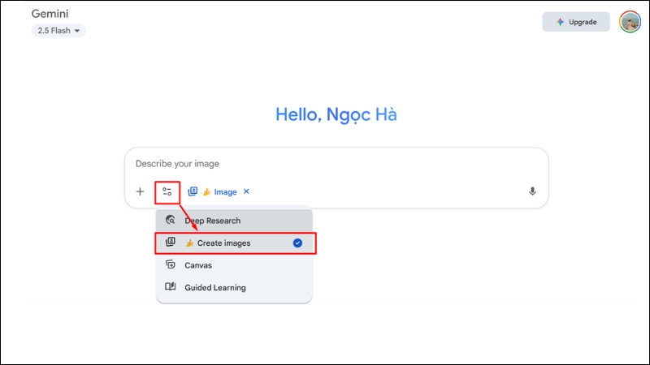The width and height of the screenshot is (650, 365).
Task: Click the Deep Research magnifier icon
Action: tap(171, 220)
